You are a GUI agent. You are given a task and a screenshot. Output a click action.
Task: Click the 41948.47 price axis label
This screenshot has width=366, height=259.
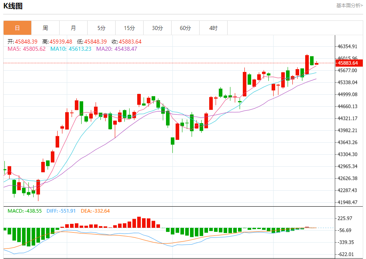tap(347, 202)
